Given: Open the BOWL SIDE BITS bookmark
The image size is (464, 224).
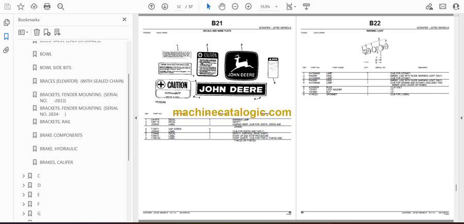Looking at the screenshot, I should point(55,67).
